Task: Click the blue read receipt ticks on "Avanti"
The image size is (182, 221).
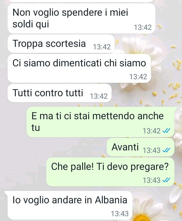Action: click(166, 150)
